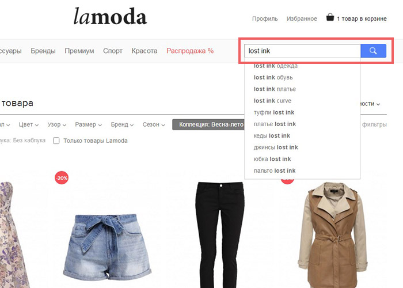This screenshot has width=403, height=288.
Task: Click the -20% discount badge
Action: coord(62,177)
